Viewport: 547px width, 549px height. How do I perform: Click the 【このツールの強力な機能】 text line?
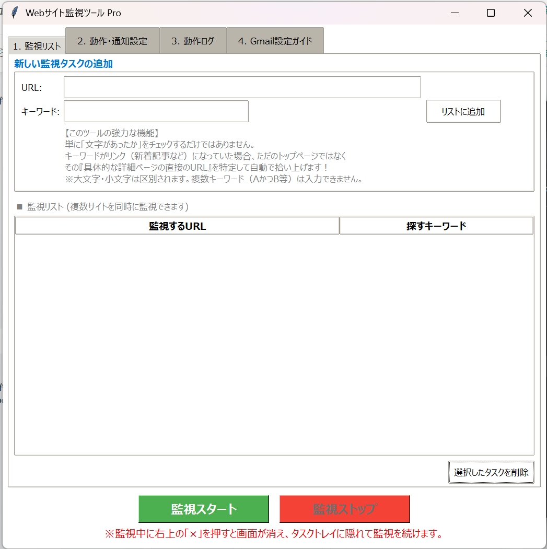(112, 133)
